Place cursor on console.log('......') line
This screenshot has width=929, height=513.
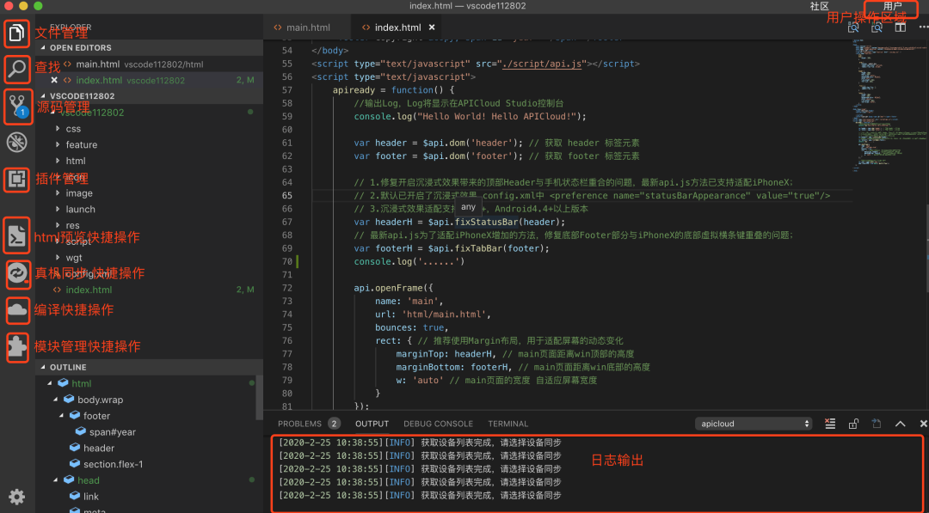409,261
